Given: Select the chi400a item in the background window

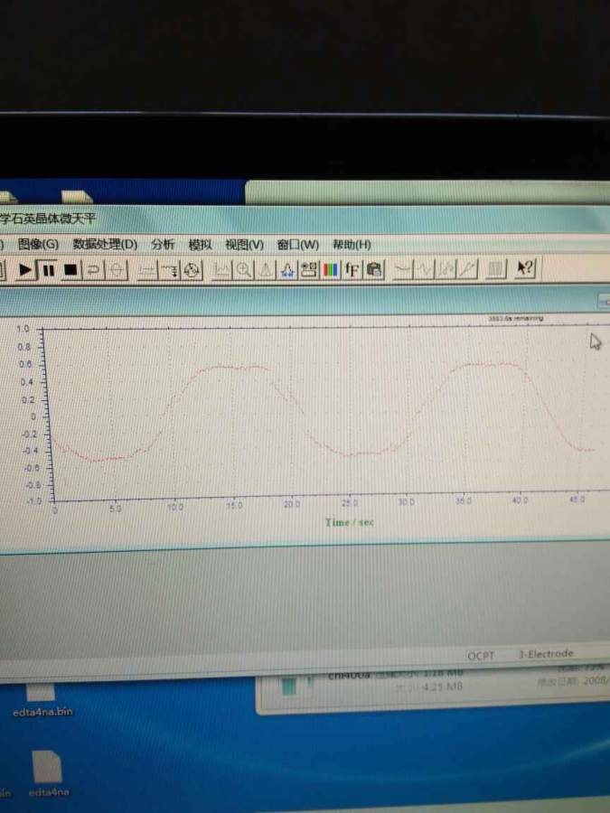Looking at the screenshot, I should [349, 675].
